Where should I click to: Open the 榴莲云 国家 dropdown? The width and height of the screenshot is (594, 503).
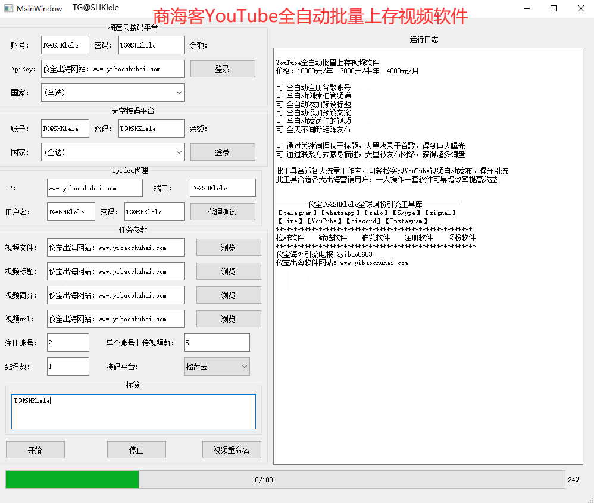(112, 93)
